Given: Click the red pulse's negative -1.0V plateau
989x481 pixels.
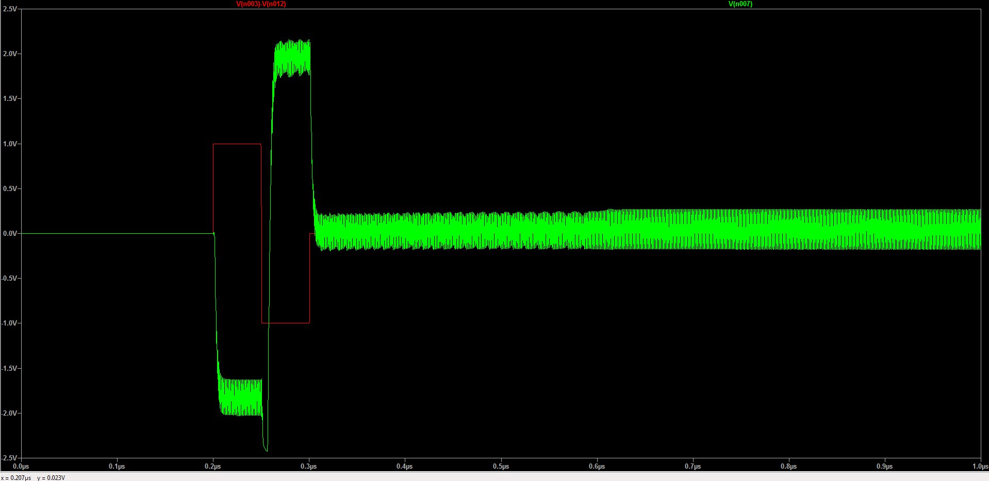Looking at the screenshot, I should [286, 323].
